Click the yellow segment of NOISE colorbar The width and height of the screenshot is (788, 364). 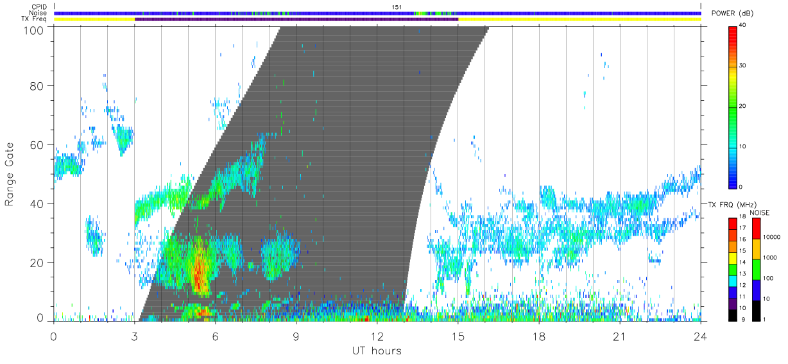(757, 249)
